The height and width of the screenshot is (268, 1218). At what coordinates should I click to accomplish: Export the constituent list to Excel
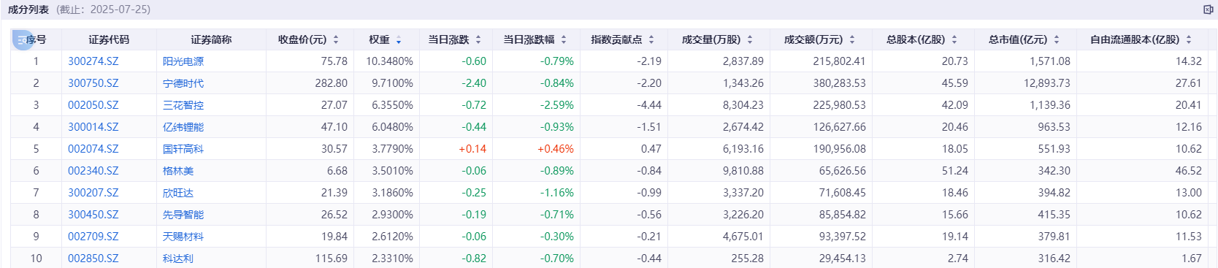pos(1208,9)
